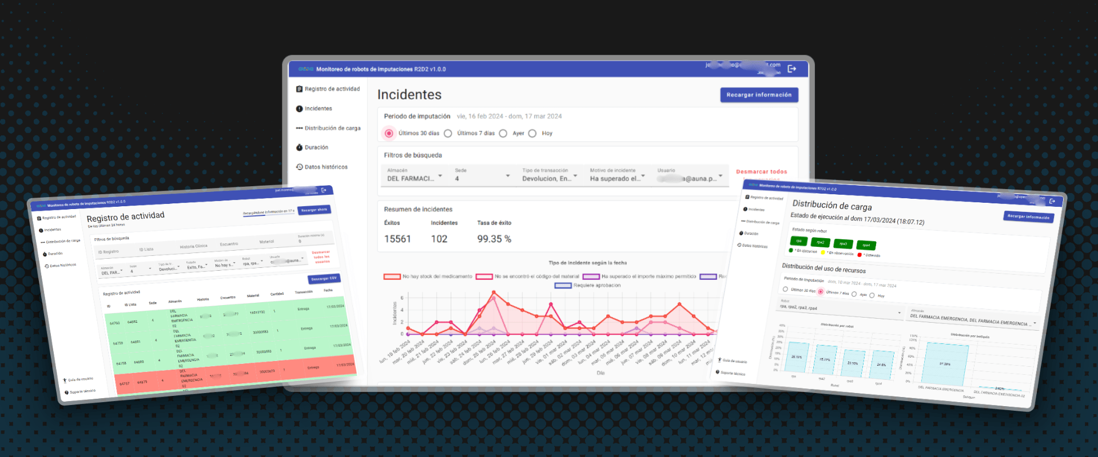Select Hoy radio in Incidentes window
1098x457 pixels.
(532, 133)
